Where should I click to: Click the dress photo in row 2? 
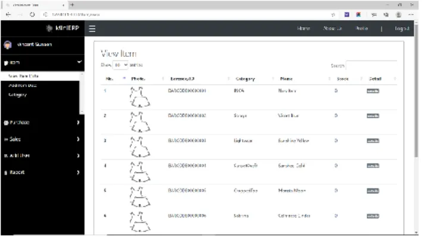tap(140, 122)
